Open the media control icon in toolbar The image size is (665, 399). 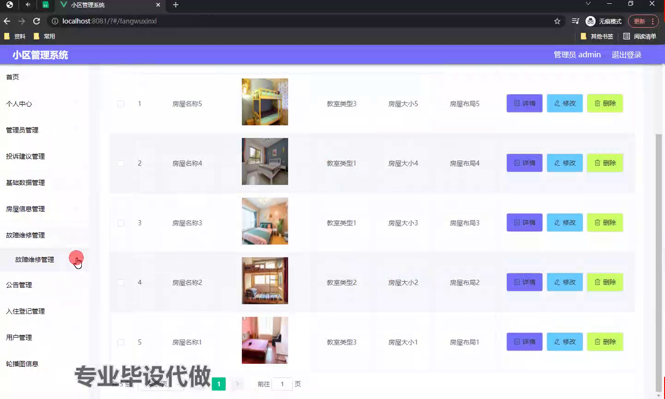click(575, 21)
